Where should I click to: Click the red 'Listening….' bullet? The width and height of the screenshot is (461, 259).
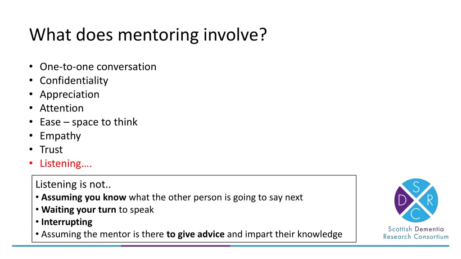pyautogui.click(x=66, y=164)
